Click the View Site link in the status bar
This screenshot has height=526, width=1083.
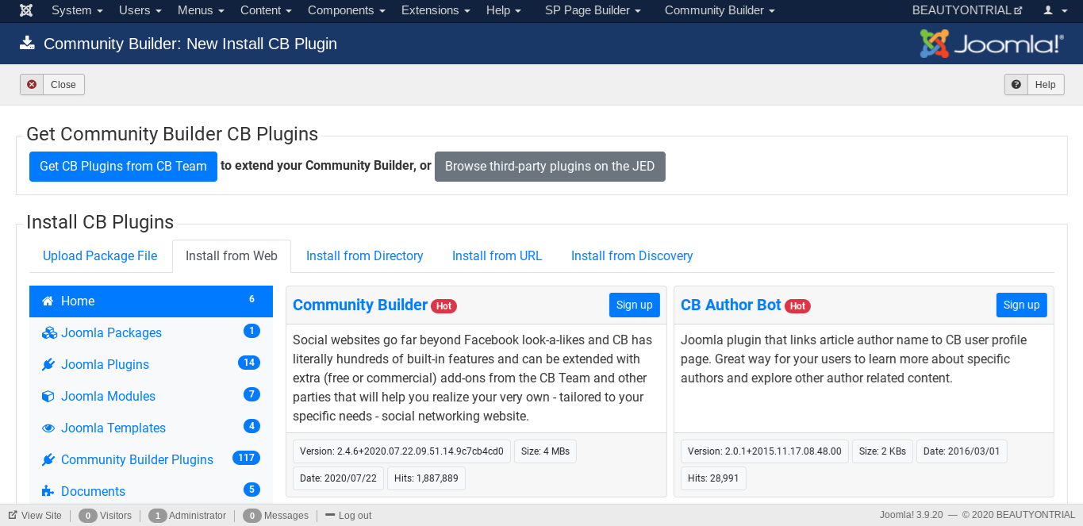[41, 515]
